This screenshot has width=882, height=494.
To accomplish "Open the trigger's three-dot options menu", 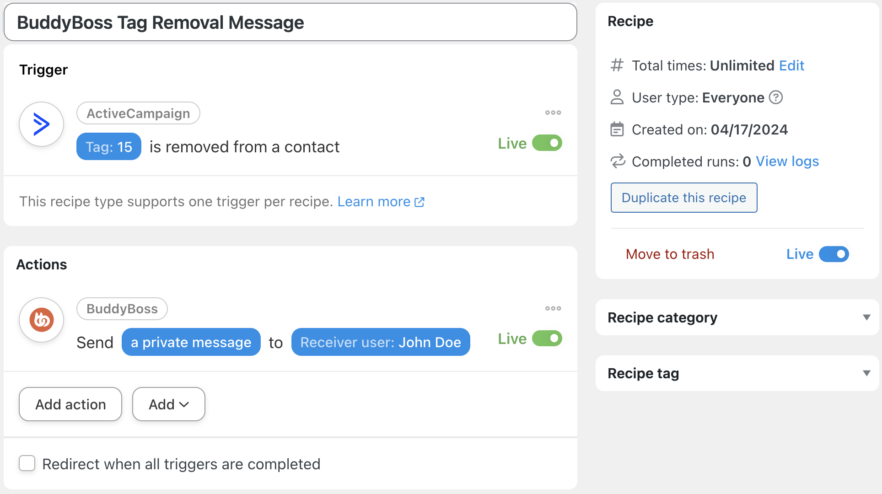I will pyautogui.click(x=553, y=113).
